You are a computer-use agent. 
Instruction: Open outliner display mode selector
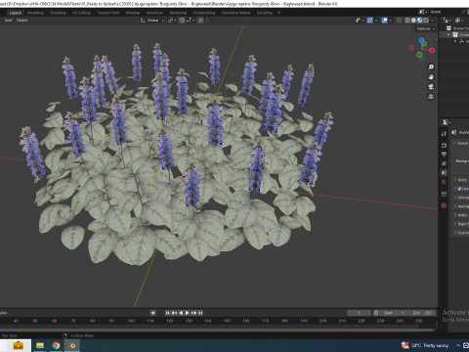click(459, 21)
